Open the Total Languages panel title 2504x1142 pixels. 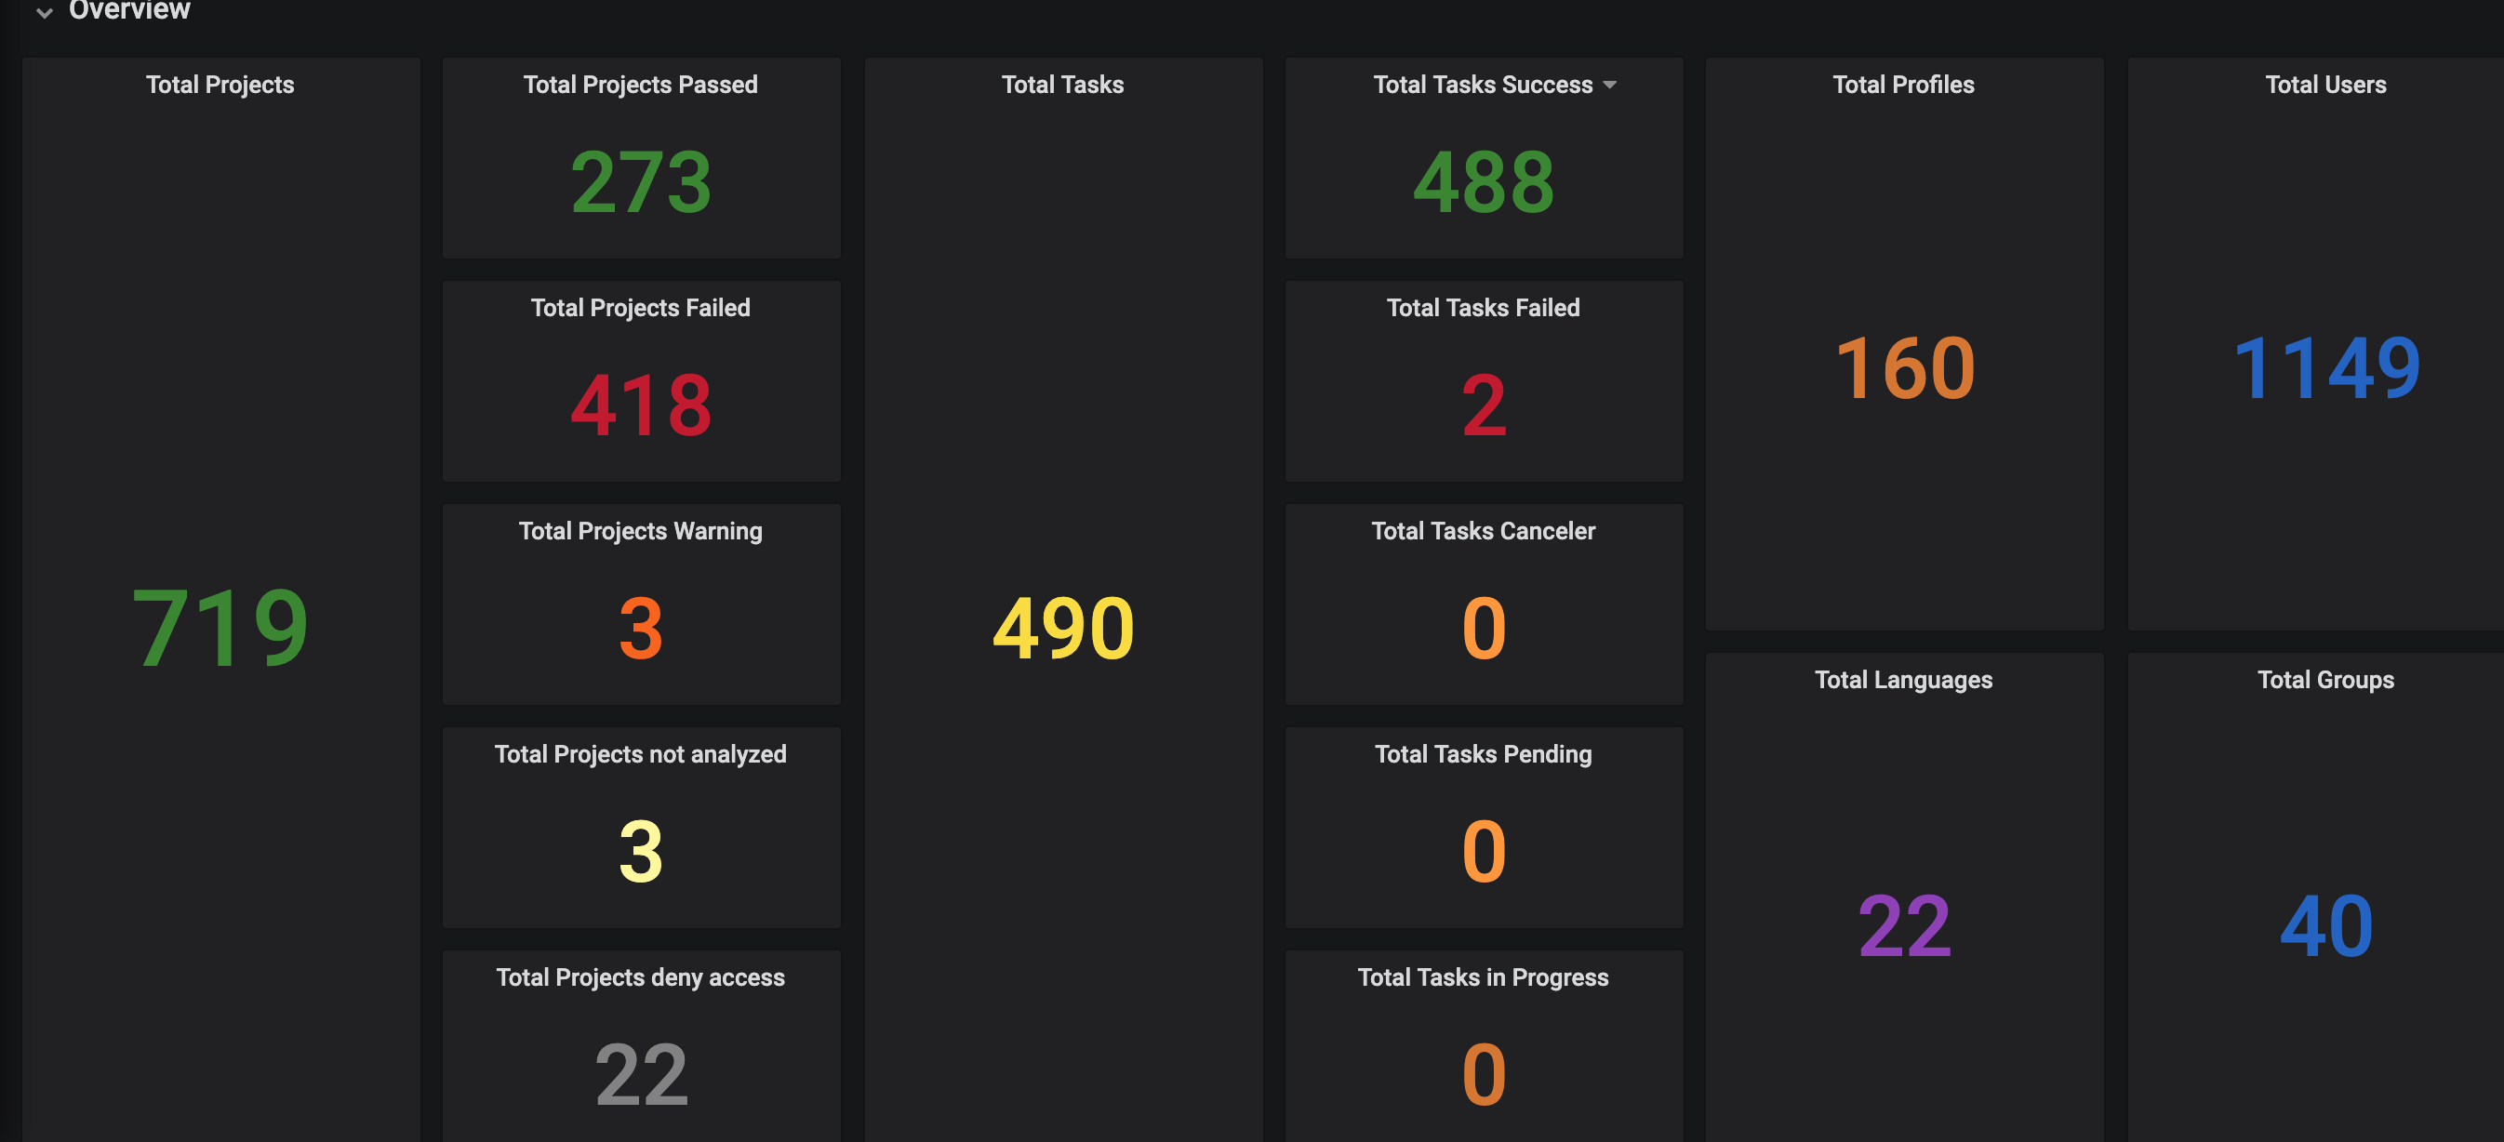pos(1902,680)
